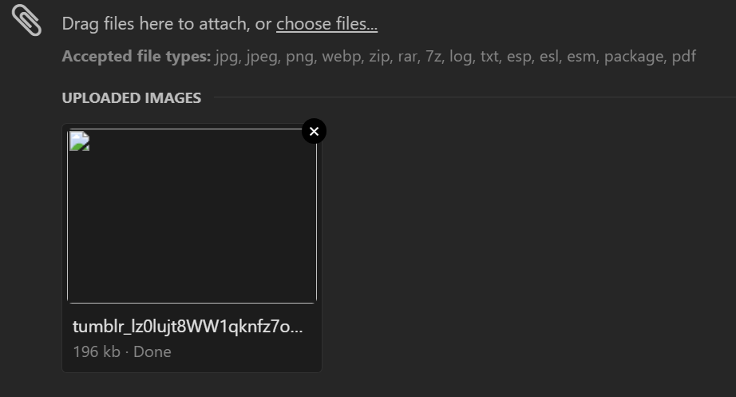736x397 pixels.
Task: Click the "Done" upload status
Action: pos(152,352)
